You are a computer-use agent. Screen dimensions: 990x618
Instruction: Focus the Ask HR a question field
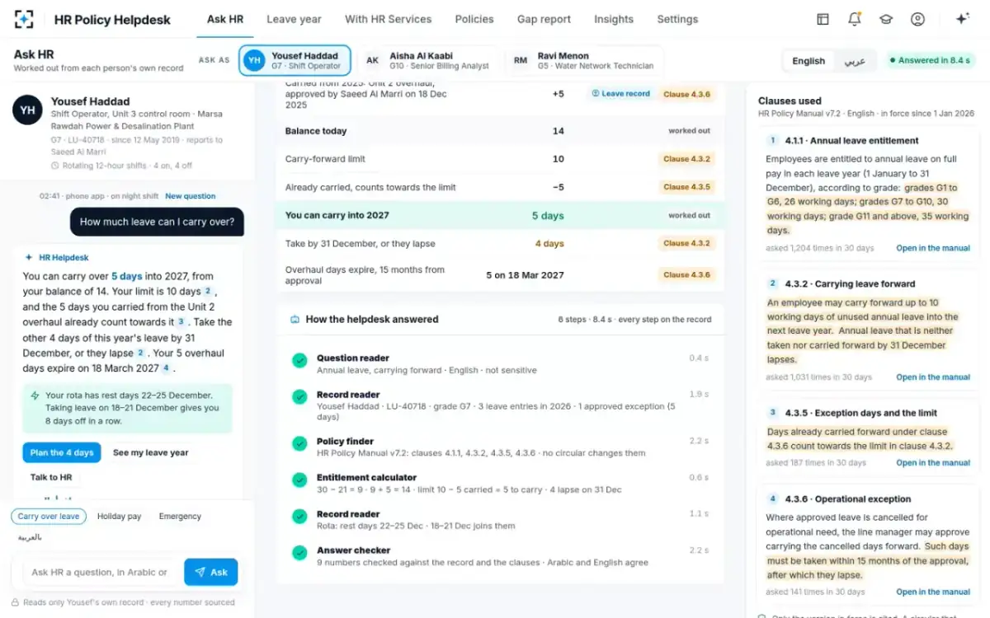tap(101, 572)
